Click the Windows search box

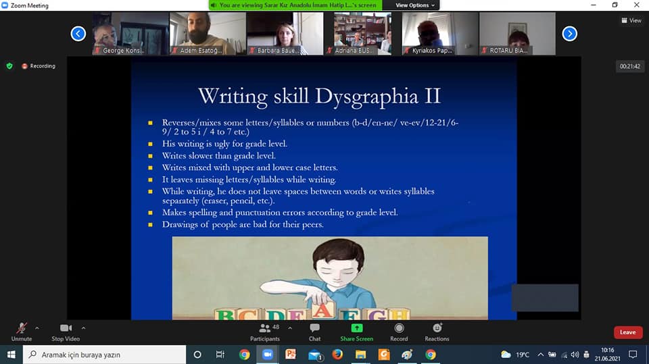pos(105,355)
